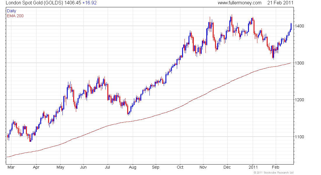This screenshot has height=175, width=321.
Task: Click the Mar month axis label
Action: pos(11,167)
